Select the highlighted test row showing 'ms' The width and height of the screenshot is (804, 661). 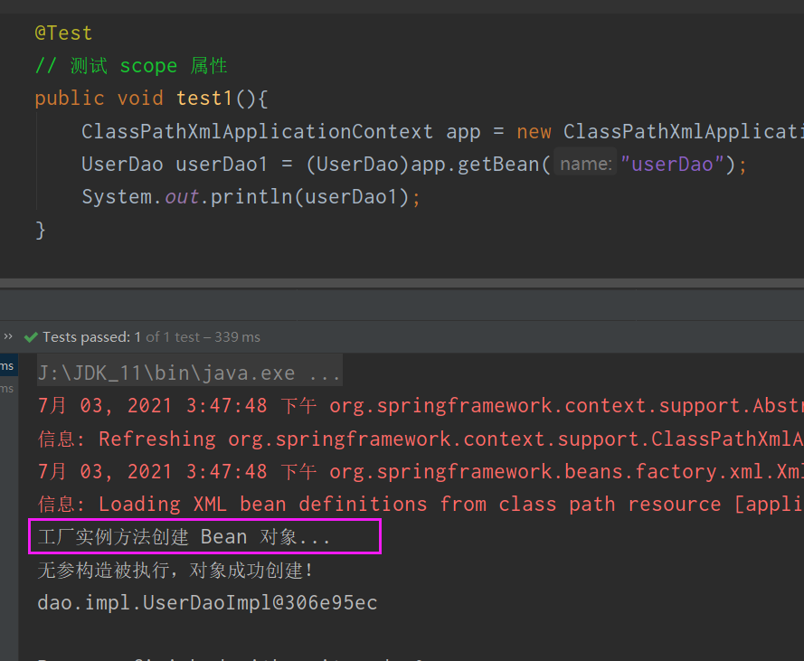[x=9, y=366]
